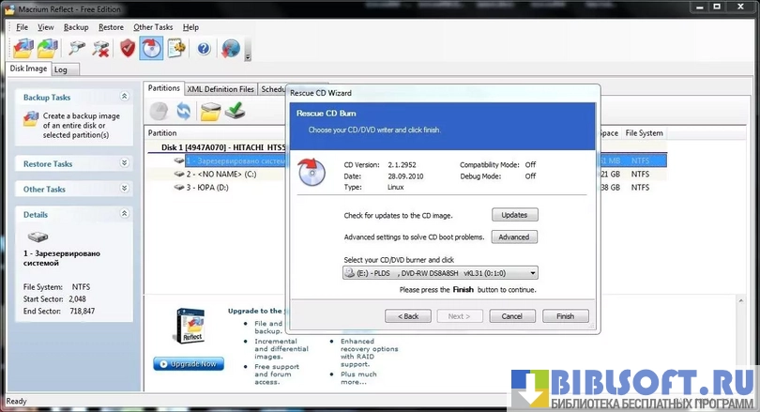The image size is (760, 412).
Task: Click the blue refresh arrows icon in Partitions toolbar
Action: (x=184, y=112)
